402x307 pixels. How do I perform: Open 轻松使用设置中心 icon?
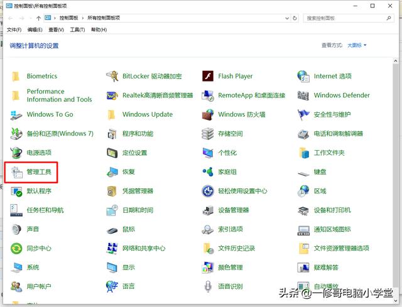(x=208, y=191)
